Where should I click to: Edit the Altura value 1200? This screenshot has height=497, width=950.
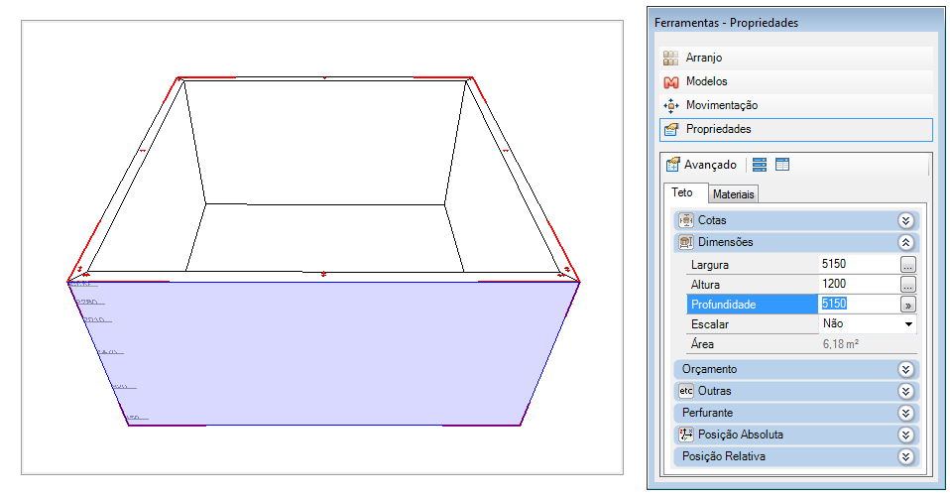click(859, 284)
